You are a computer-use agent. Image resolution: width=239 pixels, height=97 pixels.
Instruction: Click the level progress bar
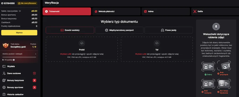tap(19, 57)
